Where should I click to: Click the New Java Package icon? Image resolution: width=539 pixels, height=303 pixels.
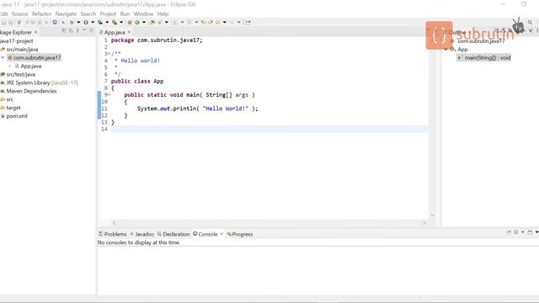(130, 23)
